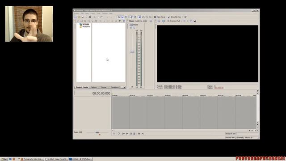
Task: Click the cursor position time field
Action: click(231, 134)
